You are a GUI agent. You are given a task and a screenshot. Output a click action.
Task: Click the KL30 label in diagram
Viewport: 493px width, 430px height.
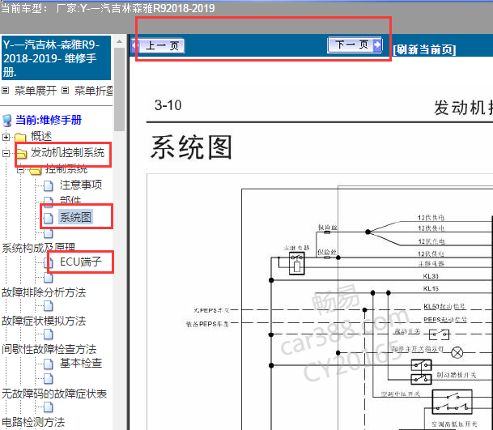(x=431, y=276)
